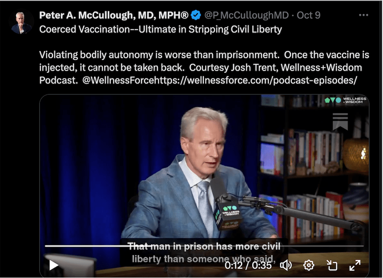The height and width of the screenshot is (278, 383).
Task: Click the caption text in the video
Action: point(204,252)
